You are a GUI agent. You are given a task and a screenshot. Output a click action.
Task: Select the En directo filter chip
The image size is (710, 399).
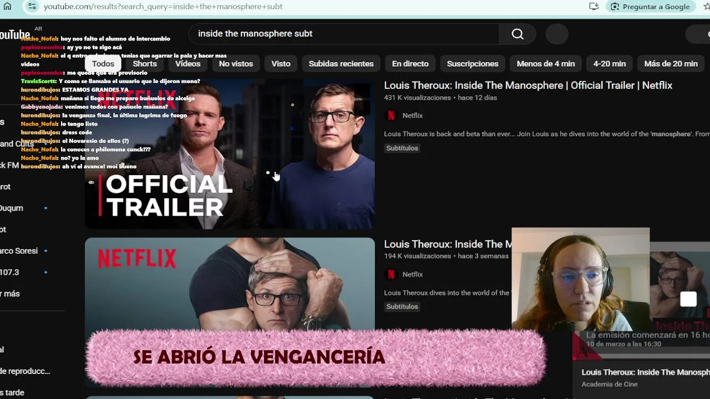(410, 64)
